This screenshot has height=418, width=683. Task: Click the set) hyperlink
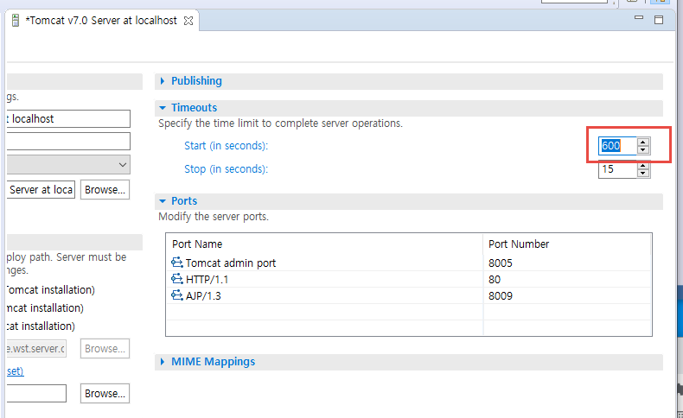pyautogui.click(x=16, y=371)
